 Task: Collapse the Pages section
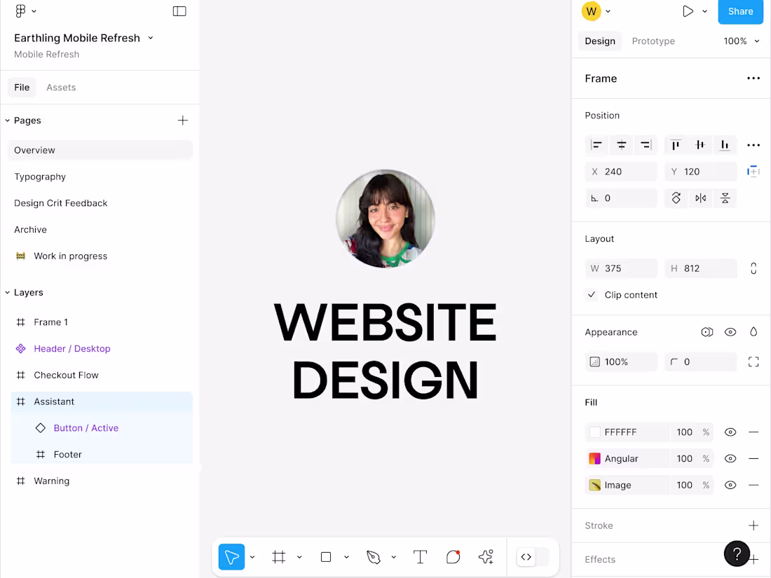8,121
